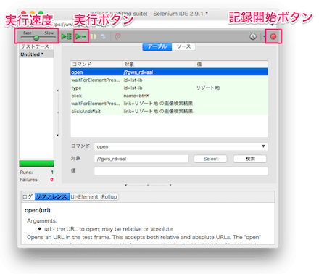Click the 値 column header

[x=231, y=65]
